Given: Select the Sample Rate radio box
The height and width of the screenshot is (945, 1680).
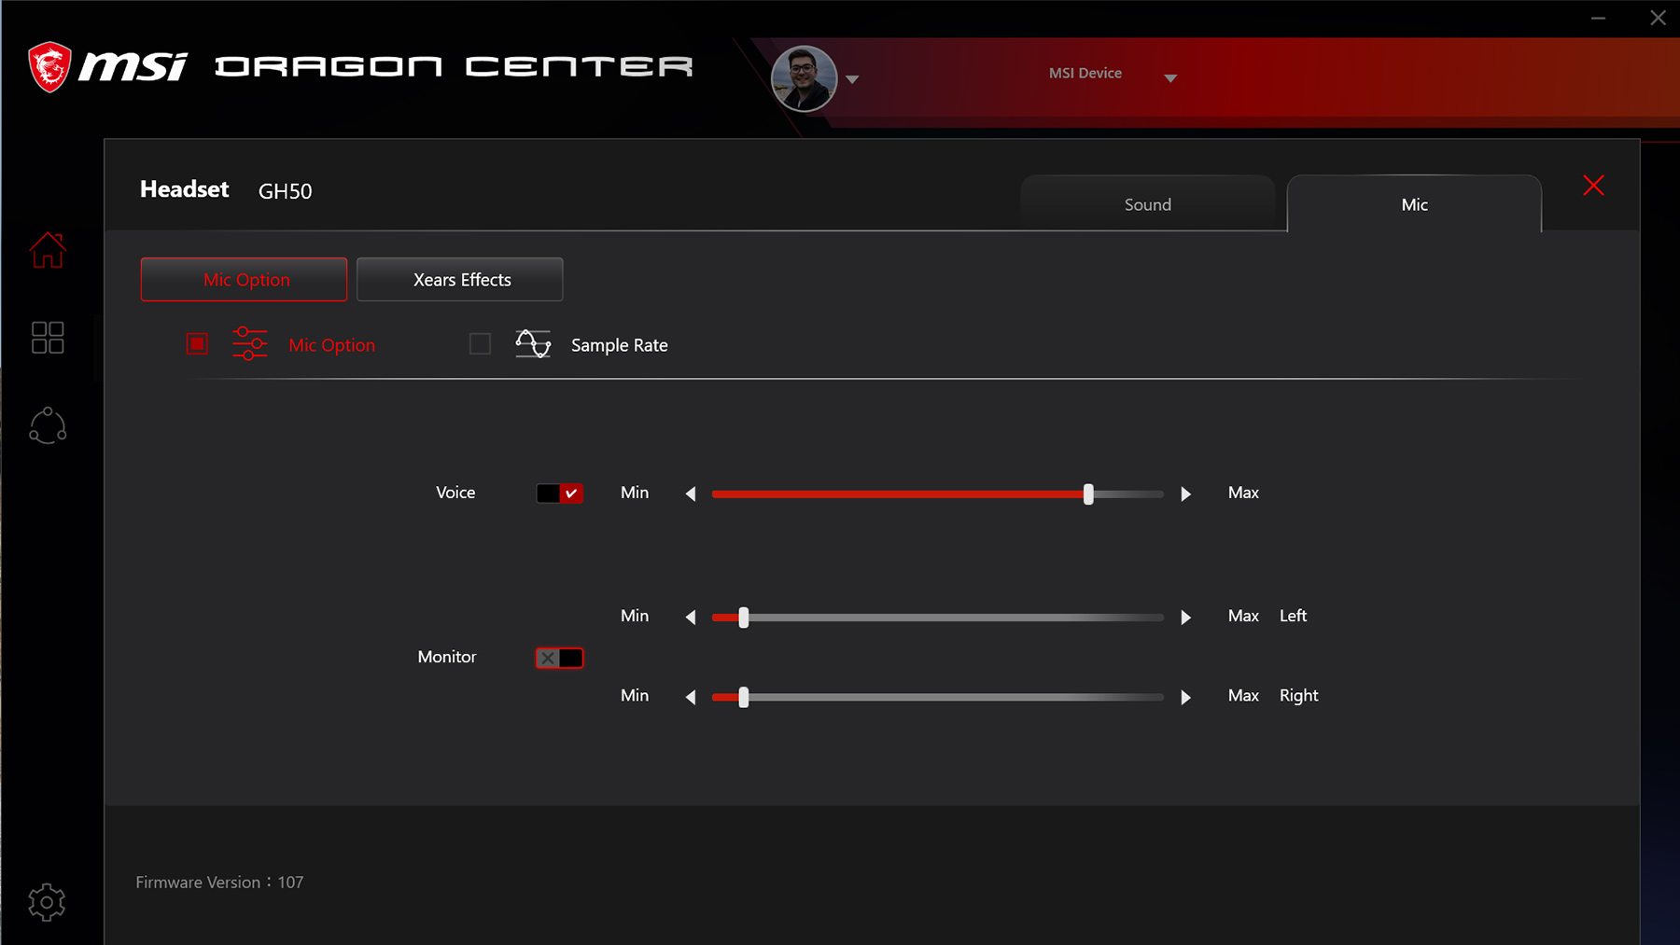Looking at the screenshot, I should coord(480,344).
